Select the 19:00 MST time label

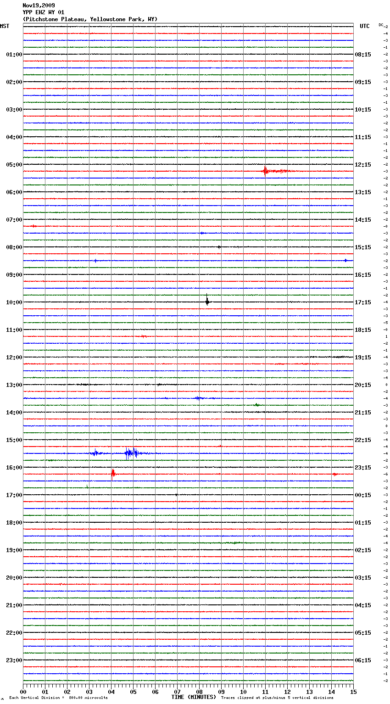point(14,550)
